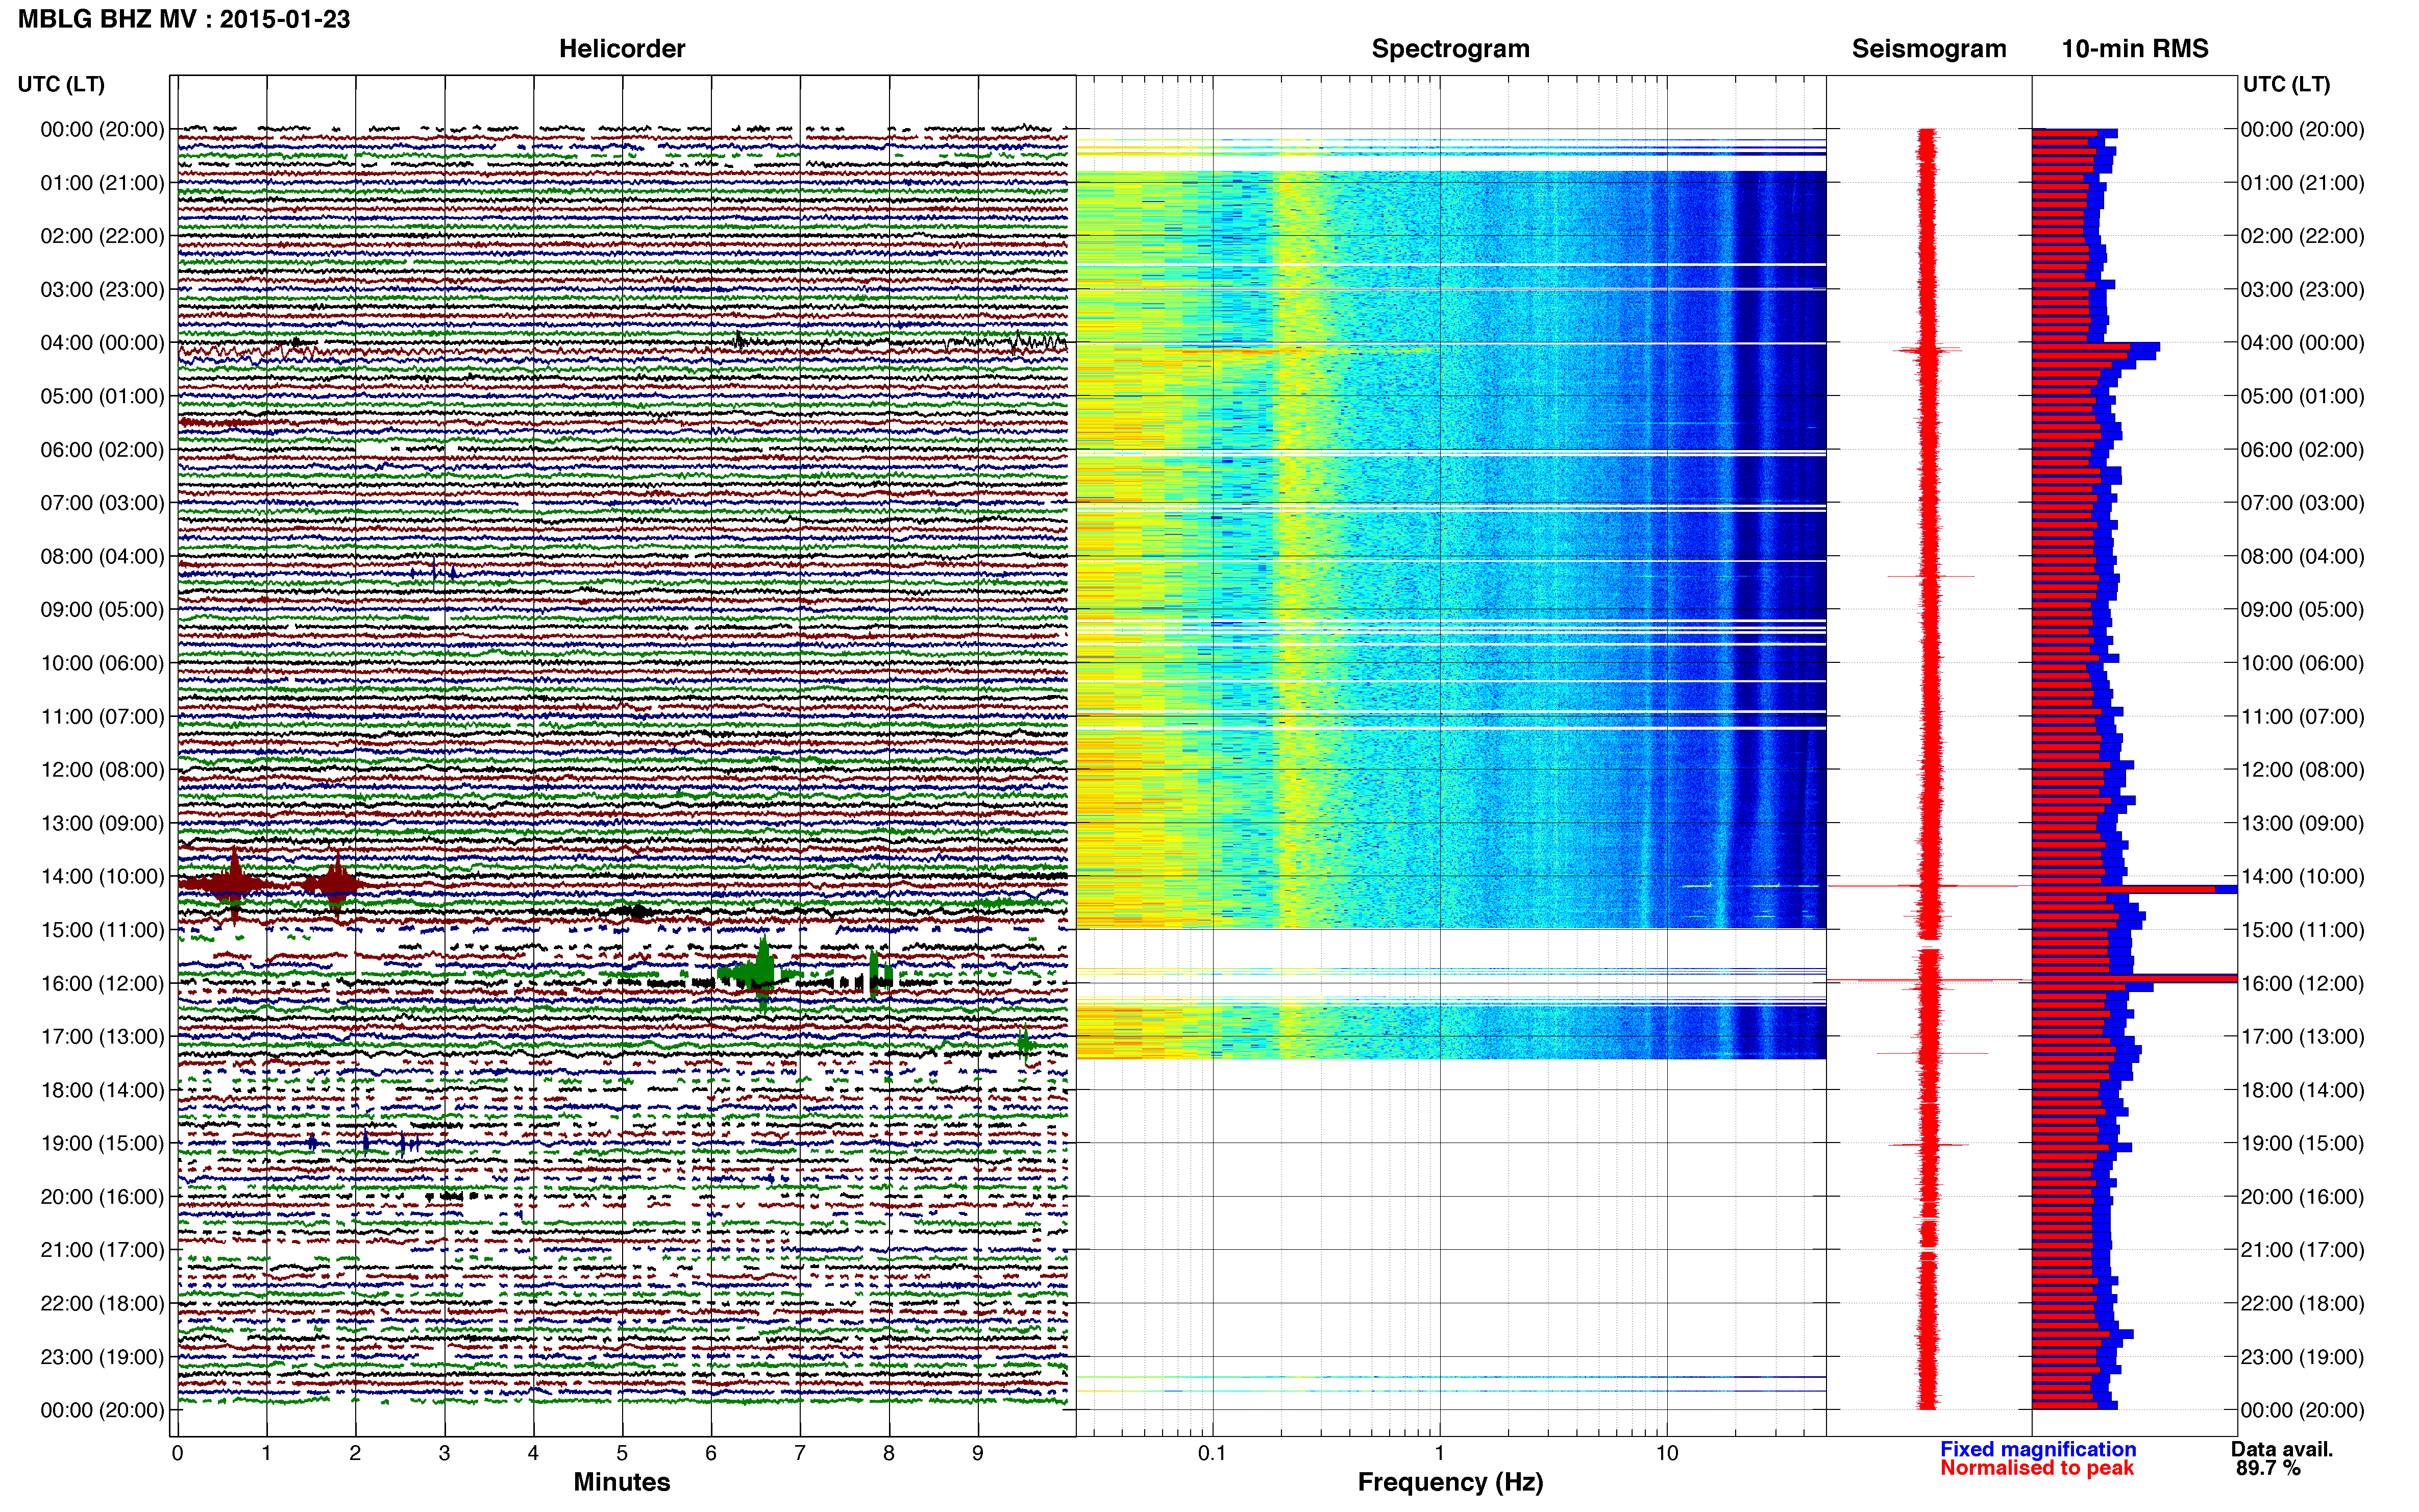
Task: Select left-axis time label "06:00 (02:00)"
Action: coord(102,450)
